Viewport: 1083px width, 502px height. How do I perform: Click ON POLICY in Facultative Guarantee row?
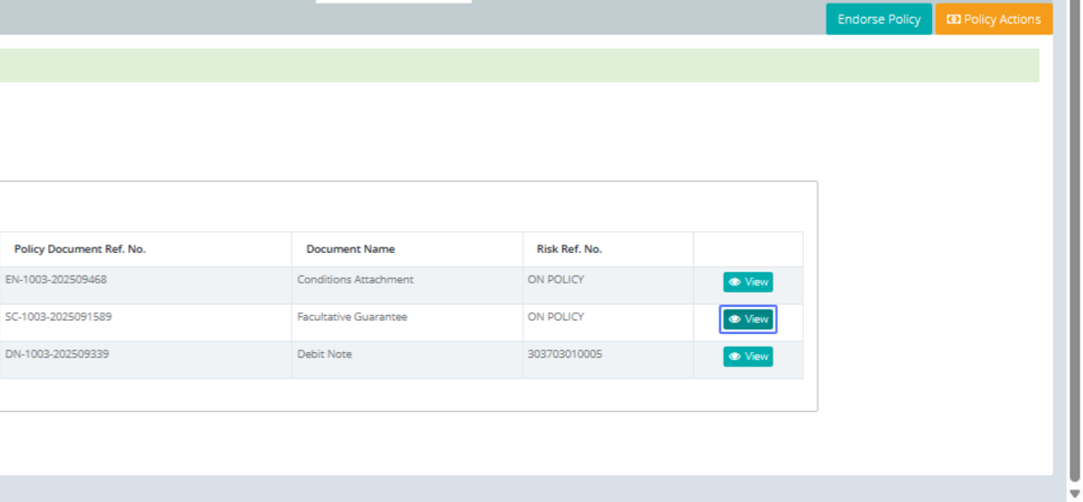555,317
